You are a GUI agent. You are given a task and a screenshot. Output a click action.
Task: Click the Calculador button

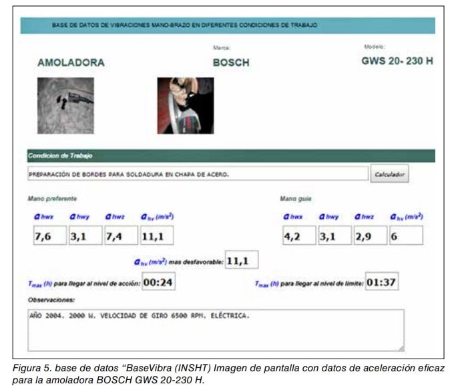(390, 174)
